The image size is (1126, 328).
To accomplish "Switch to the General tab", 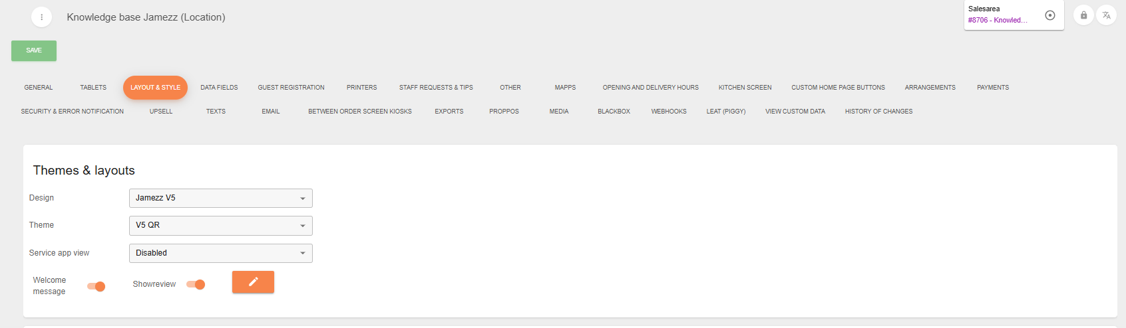I will [x=39, y=88].
